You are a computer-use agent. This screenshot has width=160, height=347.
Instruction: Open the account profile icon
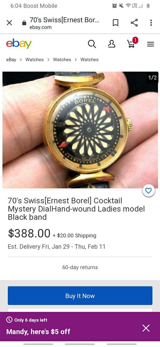pos(111,44)
